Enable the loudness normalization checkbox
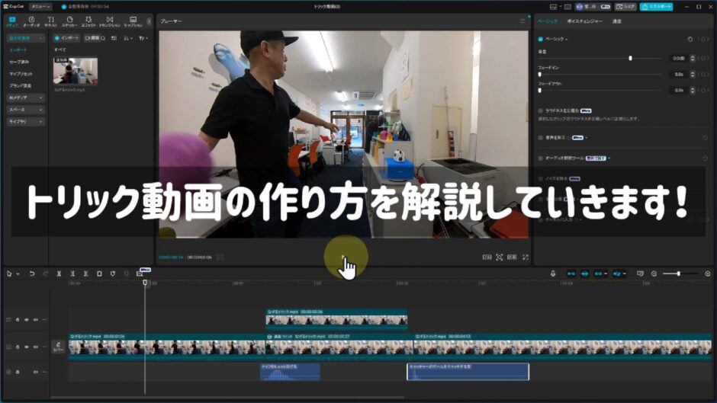This screenshot has height=403, width=717. point(541,110)
